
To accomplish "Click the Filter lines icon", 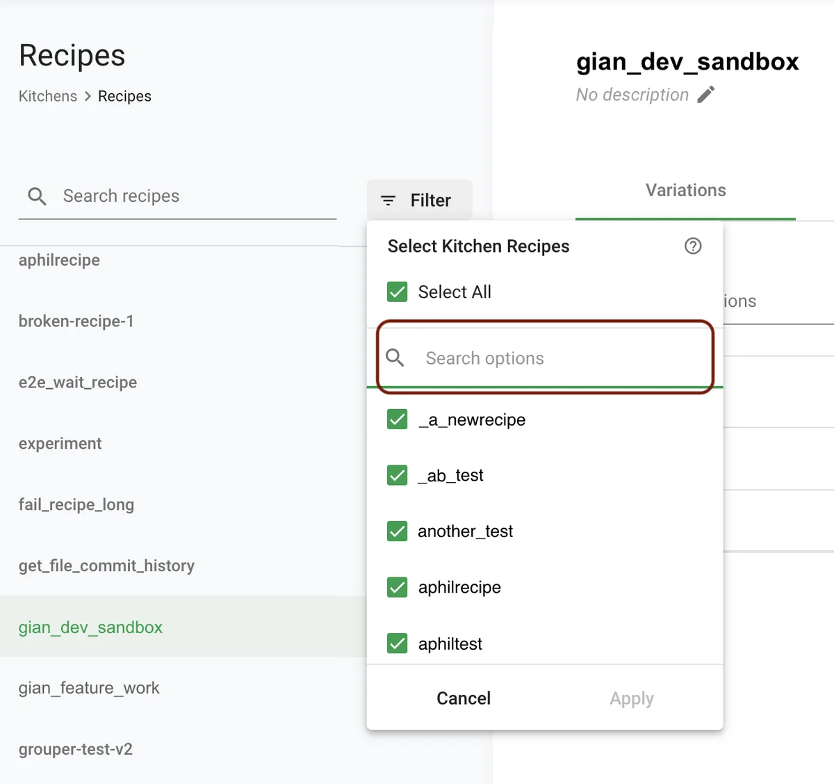I will tap(389, 200).
